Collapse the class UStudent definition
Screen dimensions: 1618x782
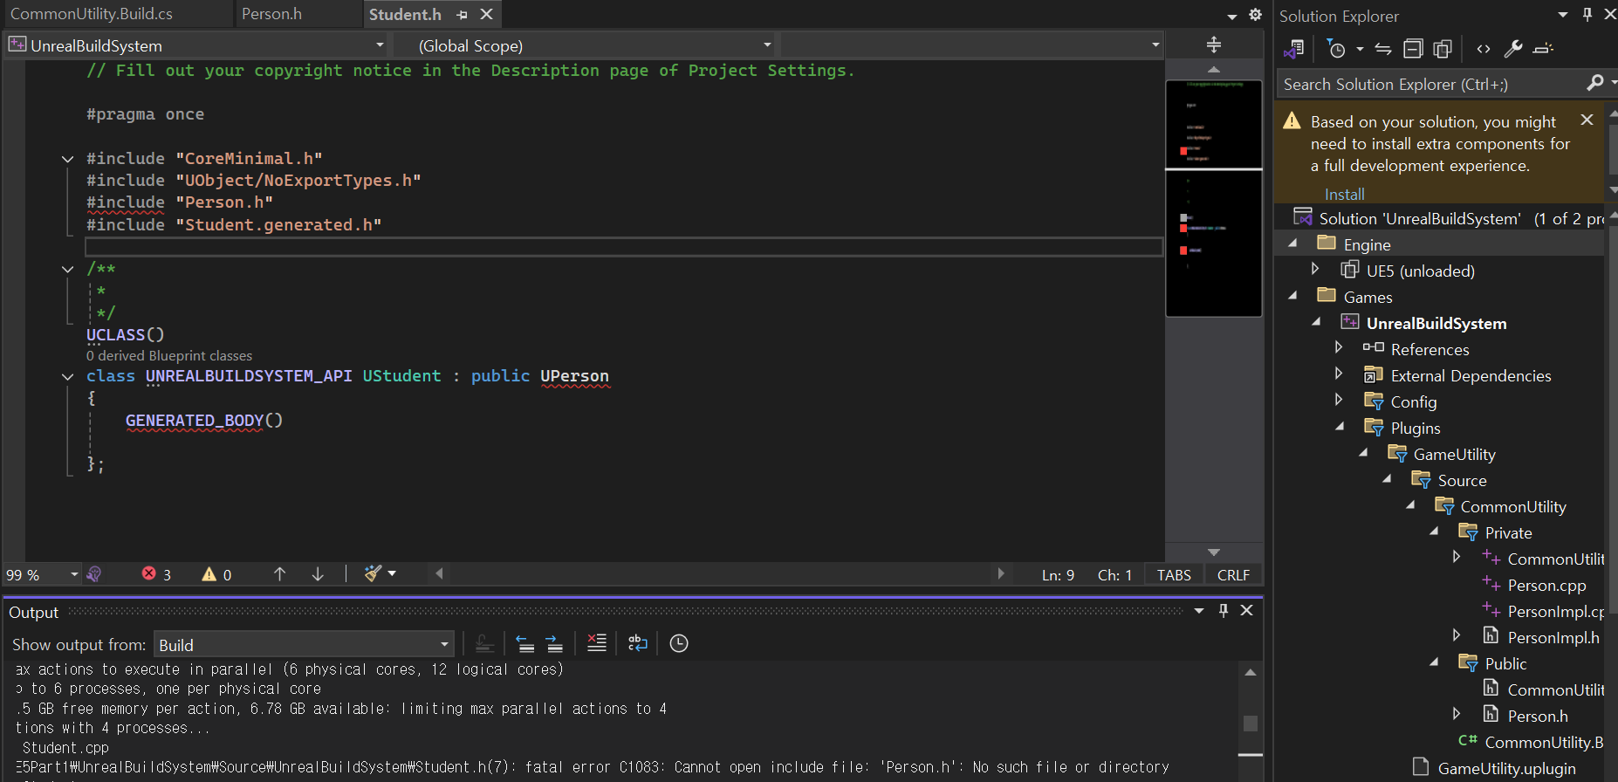(x=67, y=376)
